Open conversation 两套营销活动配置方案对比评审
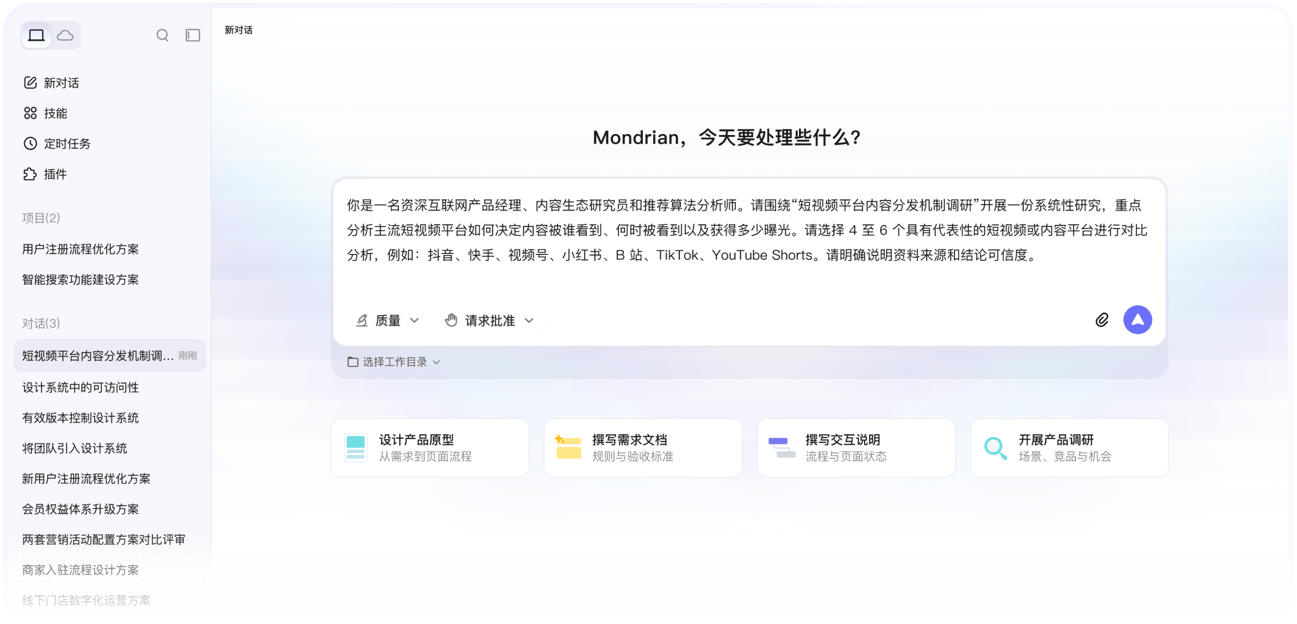 104,540
